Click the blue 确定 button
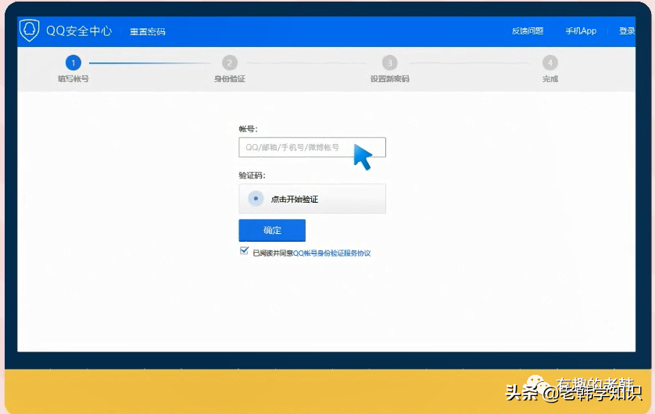 point(272,230)
